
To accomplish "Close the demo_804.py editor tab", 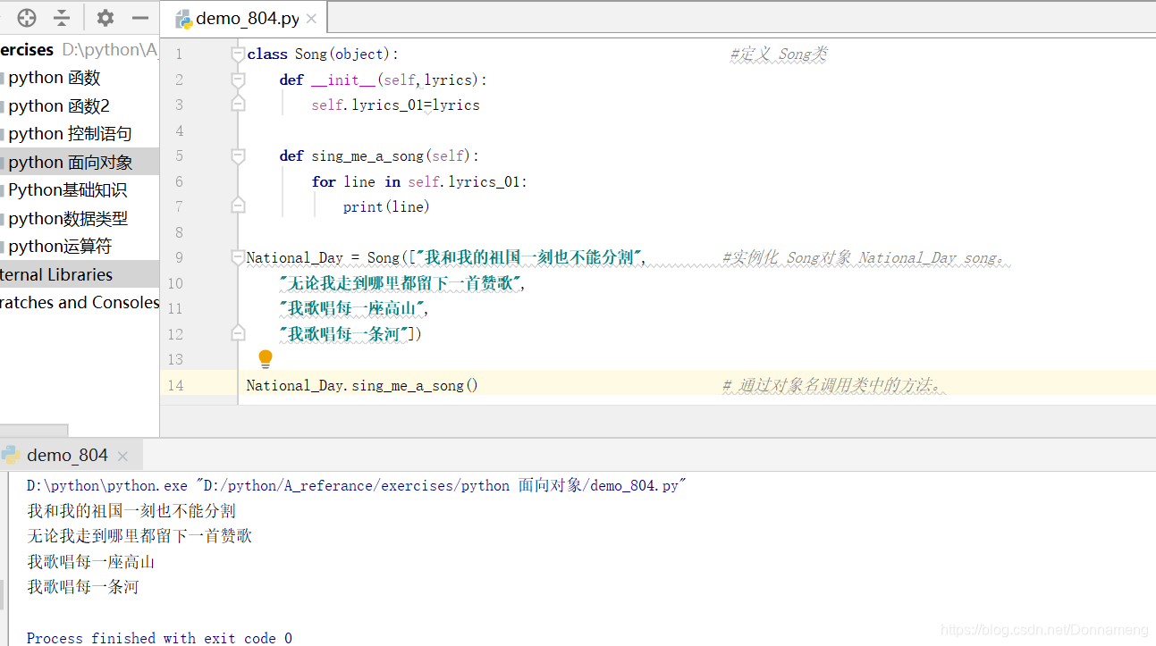I will point(310,19).
